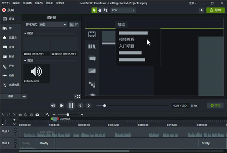Viewport: 227px width, 153px height.
Task: Add media with the plus button
Action: [x=24, y=96]
